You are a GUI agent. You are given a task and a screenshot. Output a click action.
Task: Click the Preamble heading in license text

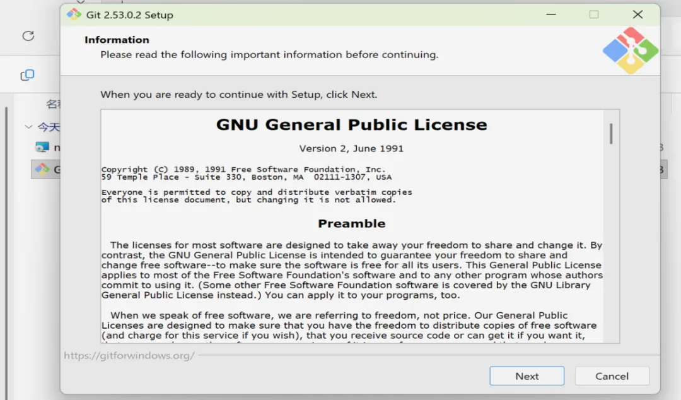pos(352,223)
